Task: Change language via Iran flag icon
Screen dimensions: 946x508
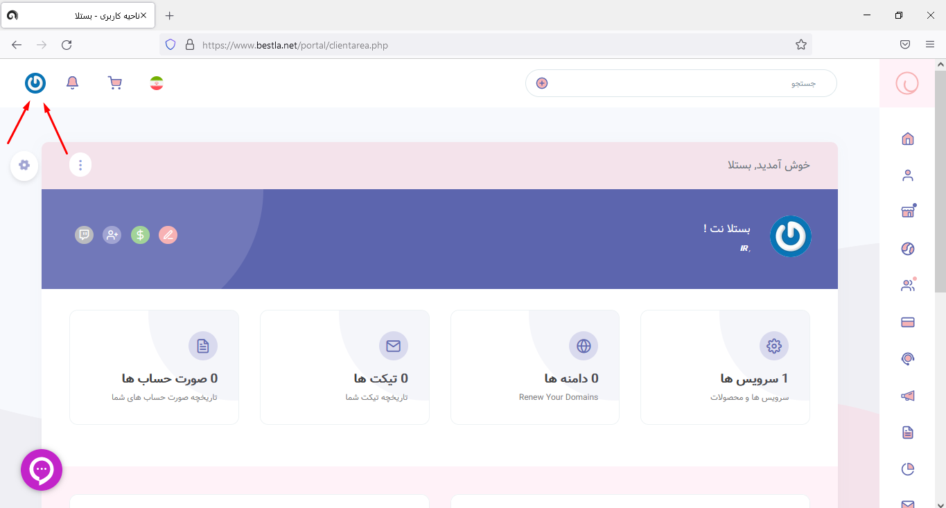Action: click(x=157, y=83)
